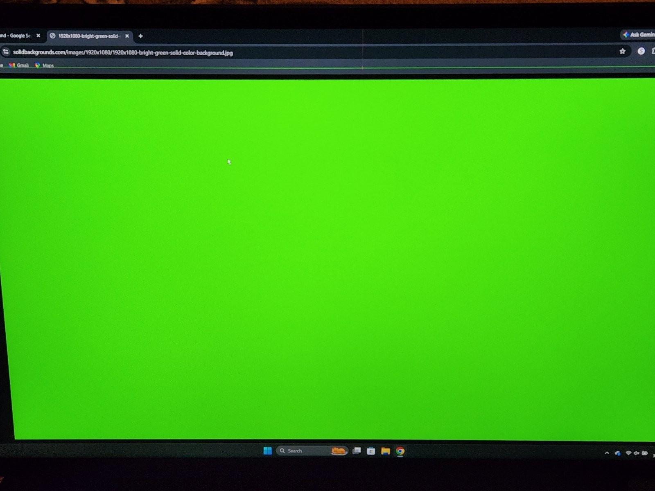Image resolution: width=655 pixels, height=491 pixels.
Task: Click the taskbar Search box
Action: pyautogui.click(x=312, y=451)
